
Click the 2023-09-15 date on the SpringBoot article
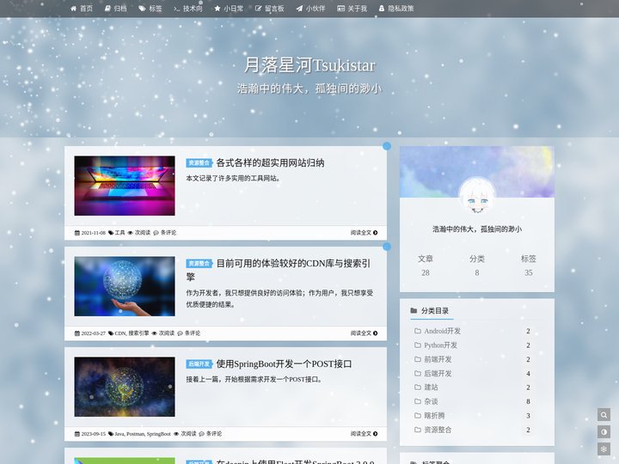tap(93, 434)
